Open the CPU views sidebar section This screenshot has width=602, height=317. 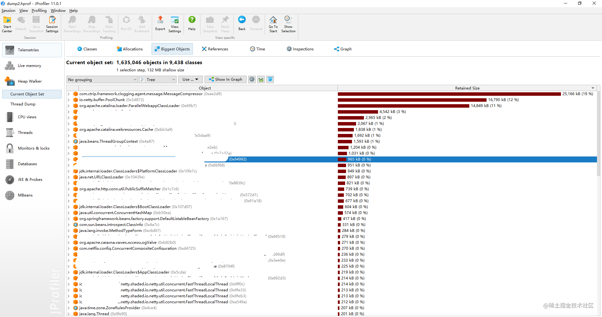click(32, 117)
